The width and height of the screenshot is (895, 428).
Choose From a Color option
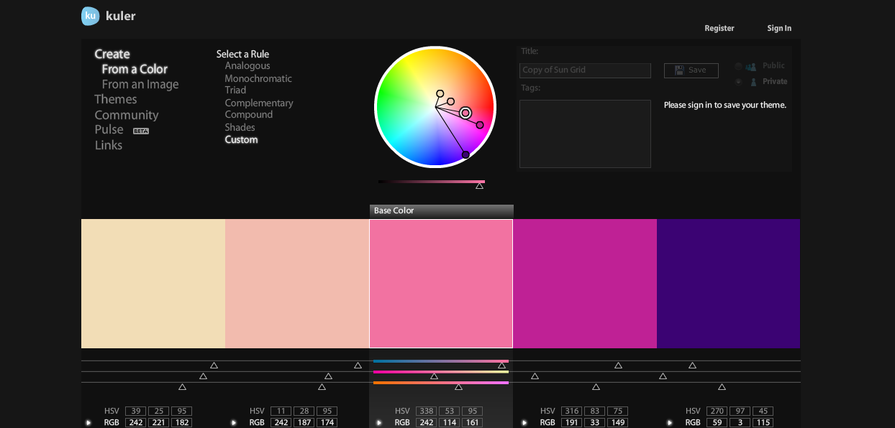coord(135,70)
